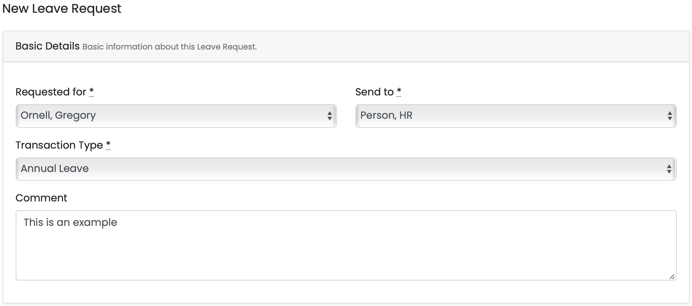This screenshot has width=692, height=306.
Task: Click the required asterisk next to Transaction Type
Action: (108, 145)
